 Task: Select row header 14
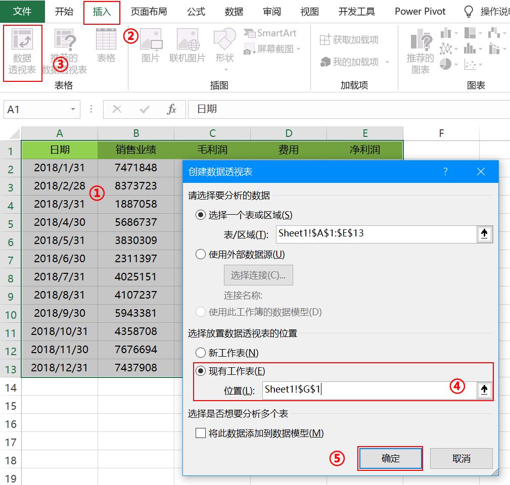11,387
